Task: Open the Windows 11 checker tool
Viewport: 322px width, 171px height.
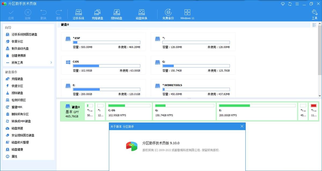Action: [187, 14]
